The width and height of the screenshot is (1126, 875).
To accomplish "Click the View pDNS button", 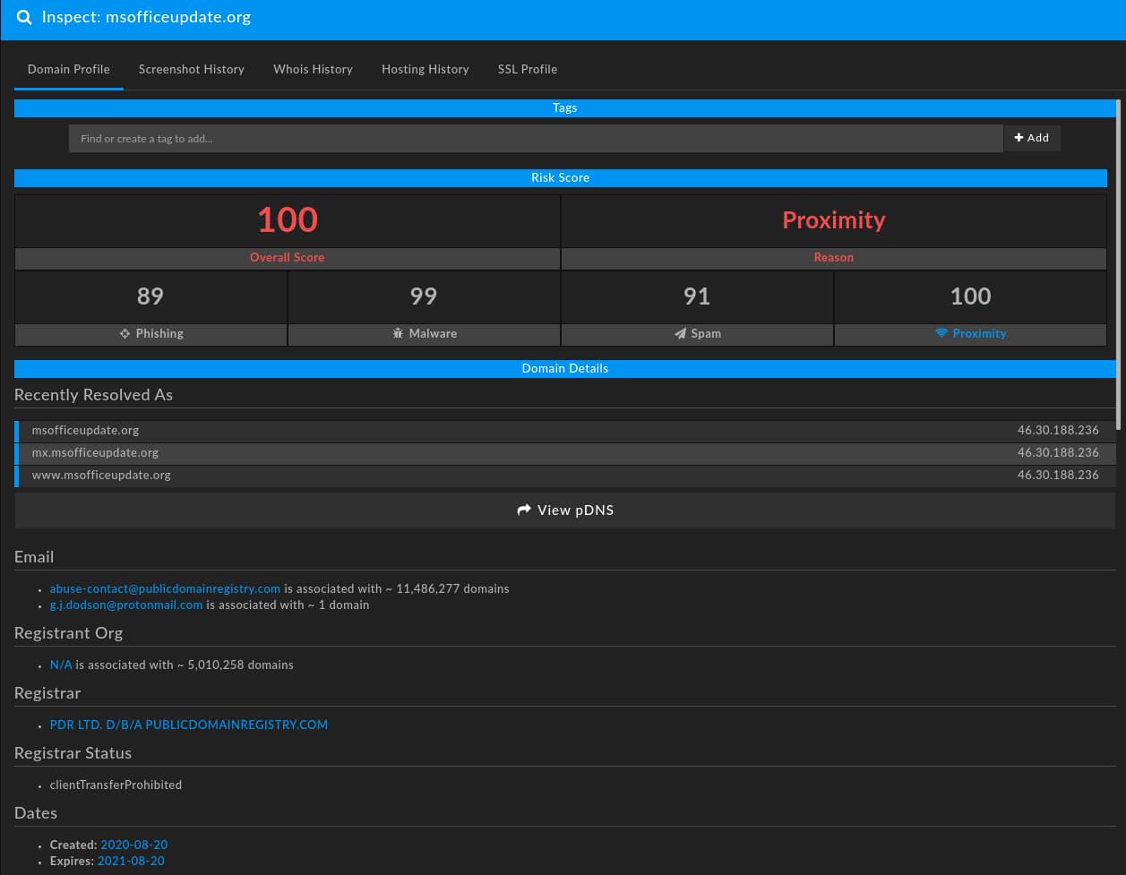I will [x=565, y=510].
